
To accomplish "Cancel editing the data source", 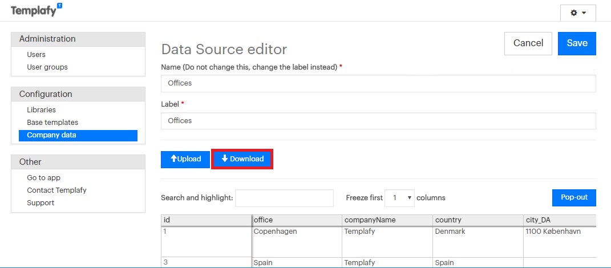I will [528, 43].
